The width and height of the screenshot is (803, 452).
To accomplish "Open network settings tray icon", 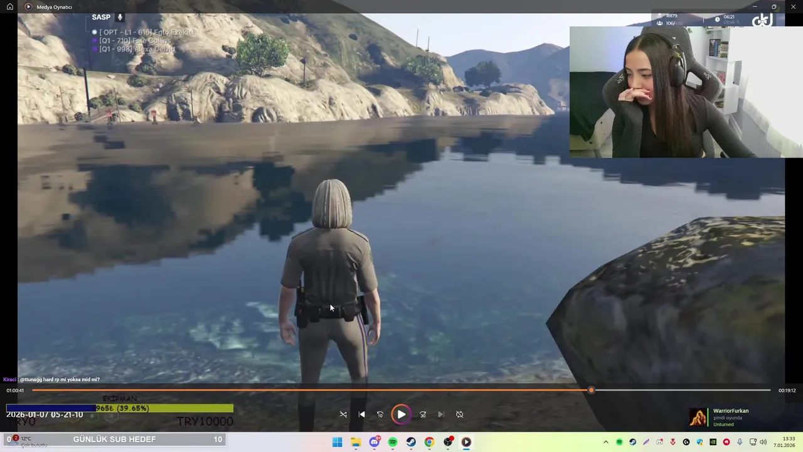I will 753,442.
